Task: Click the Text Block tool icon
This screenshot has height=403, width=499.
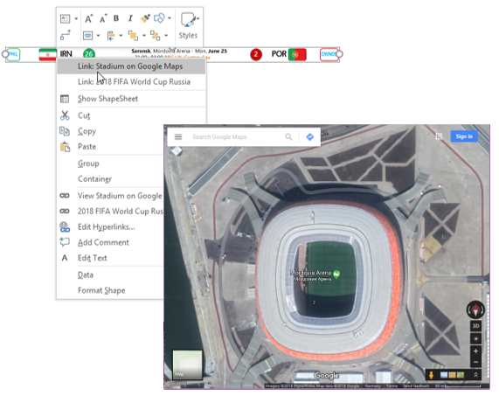Action: (65, 18)
